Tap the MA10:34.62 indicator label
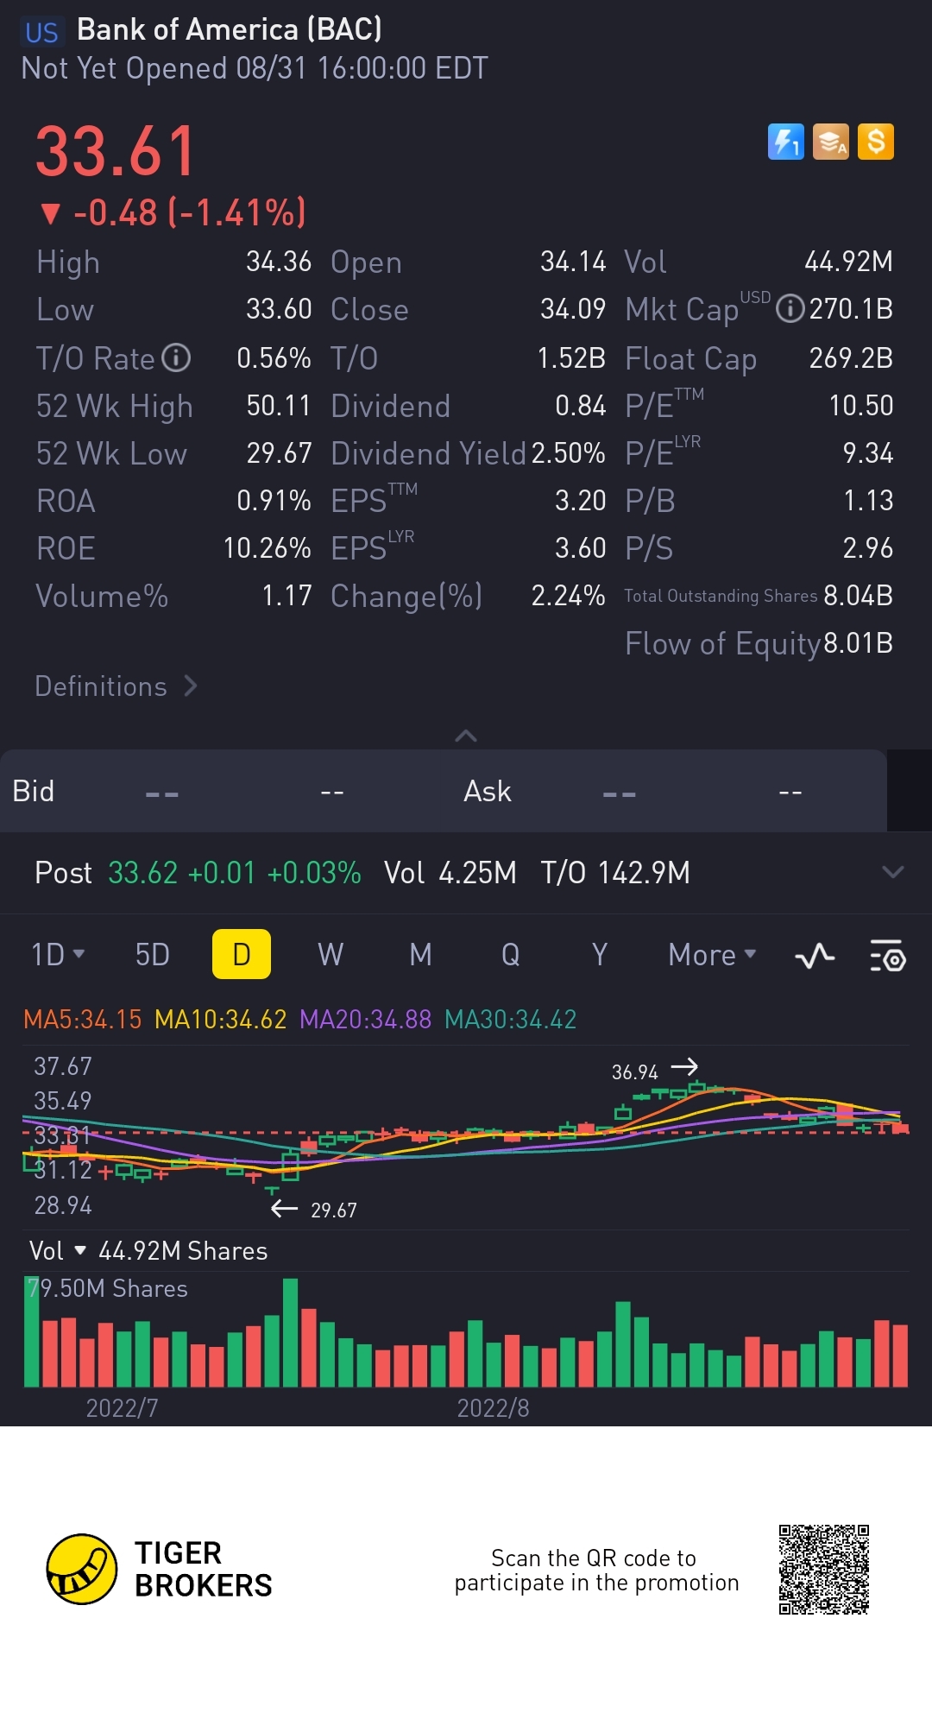This screenshot has width=932, height=1713. tap(221, 1020)
